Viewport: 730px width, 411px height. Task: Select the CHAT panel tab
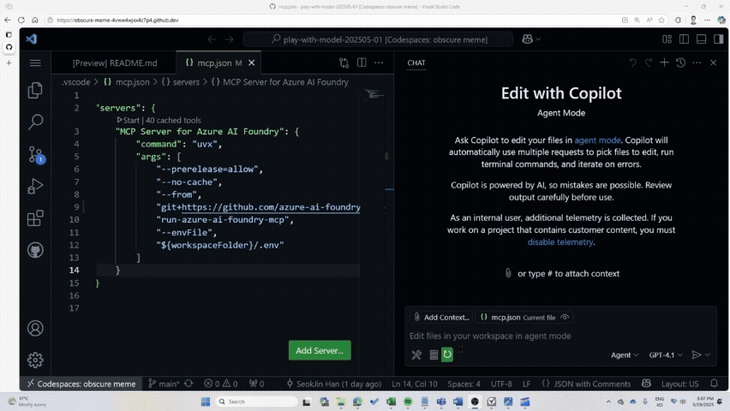(416, 63)
